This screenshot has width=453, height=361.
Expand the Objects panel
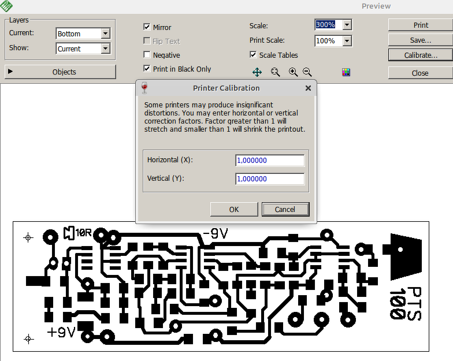[60, 72]
